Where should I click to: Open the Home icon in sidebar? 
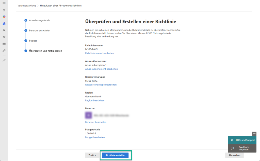pos(4,10)
